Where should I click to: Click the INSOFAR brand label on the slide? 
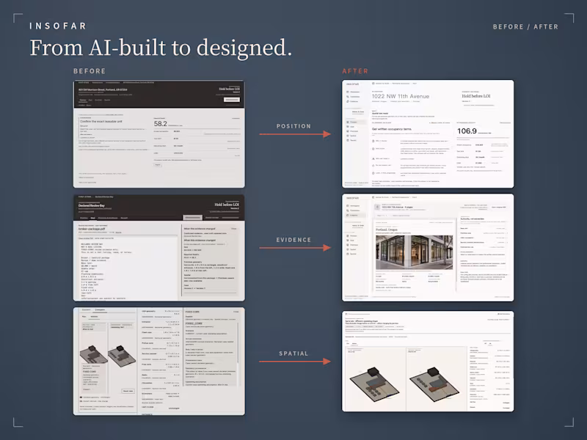[58, 26]
